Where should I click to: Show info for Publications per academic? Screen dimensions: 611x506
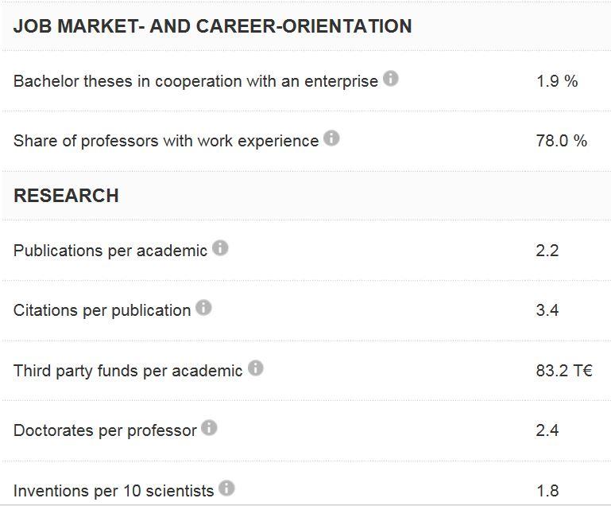click(x=220, y=248)
